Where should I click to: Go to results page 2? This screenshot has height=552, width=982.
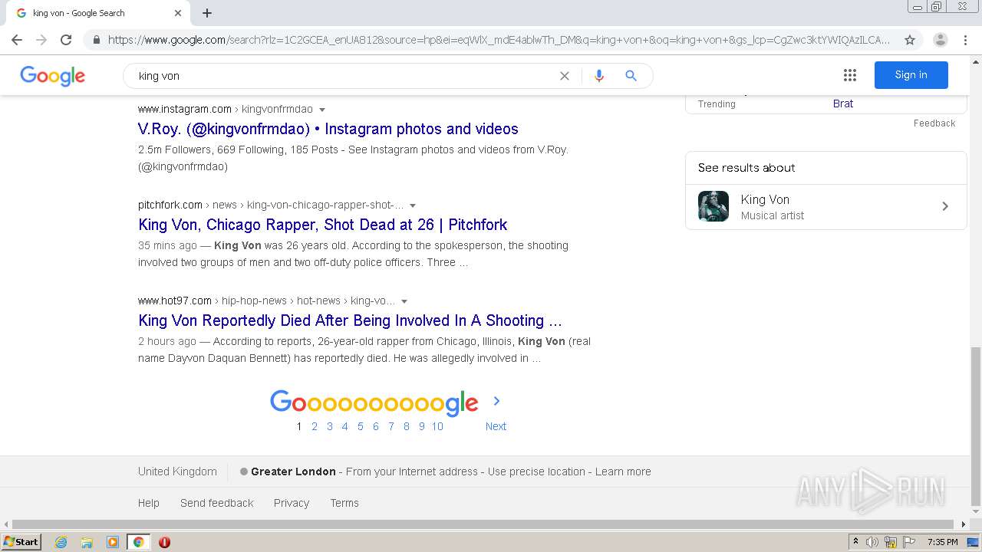pyautogui.click(x=315, y=426)
